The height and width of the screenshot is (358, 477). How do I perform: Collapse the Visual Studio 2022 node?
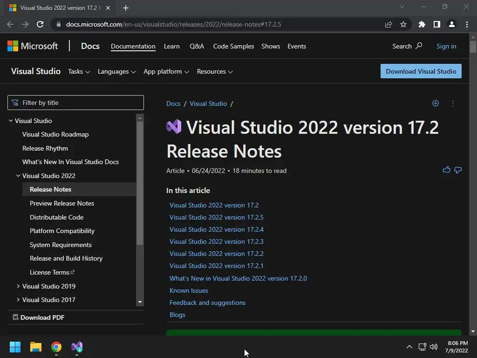coord(18,176)
